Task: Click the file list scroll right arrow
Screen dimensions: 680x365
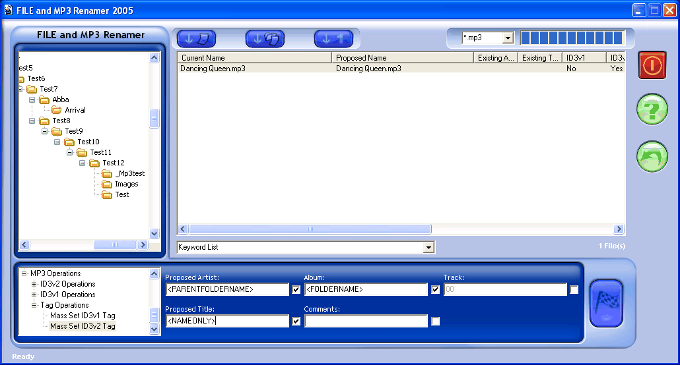Action: pyautogui.click(x=619, y=229)
